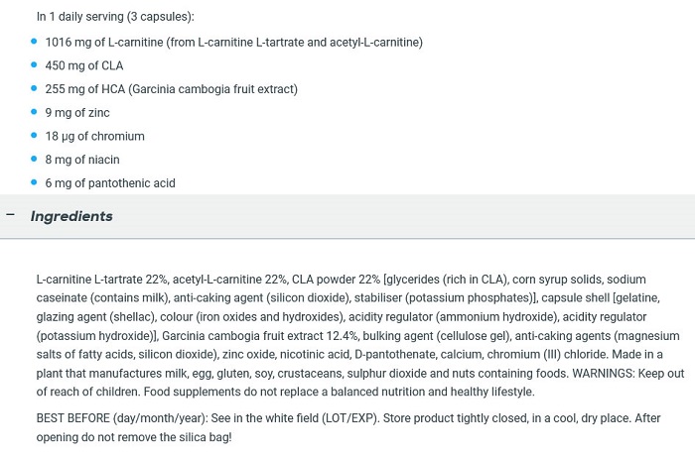Click the Ingredients accordion heading
The image size is (695, 456).
coord(71,216)
